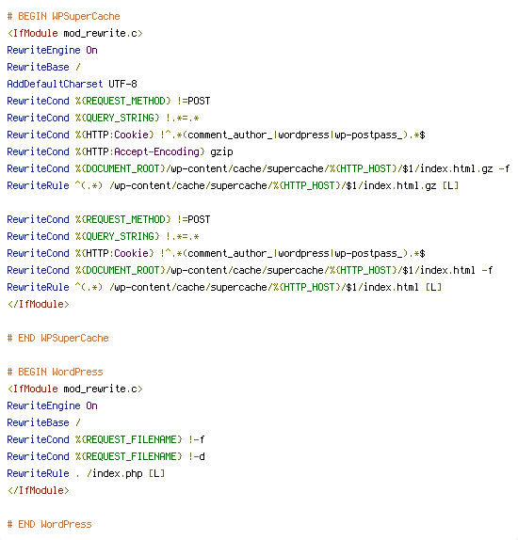Click first 'RewriteEngine On' line

(x=52, y=50)
